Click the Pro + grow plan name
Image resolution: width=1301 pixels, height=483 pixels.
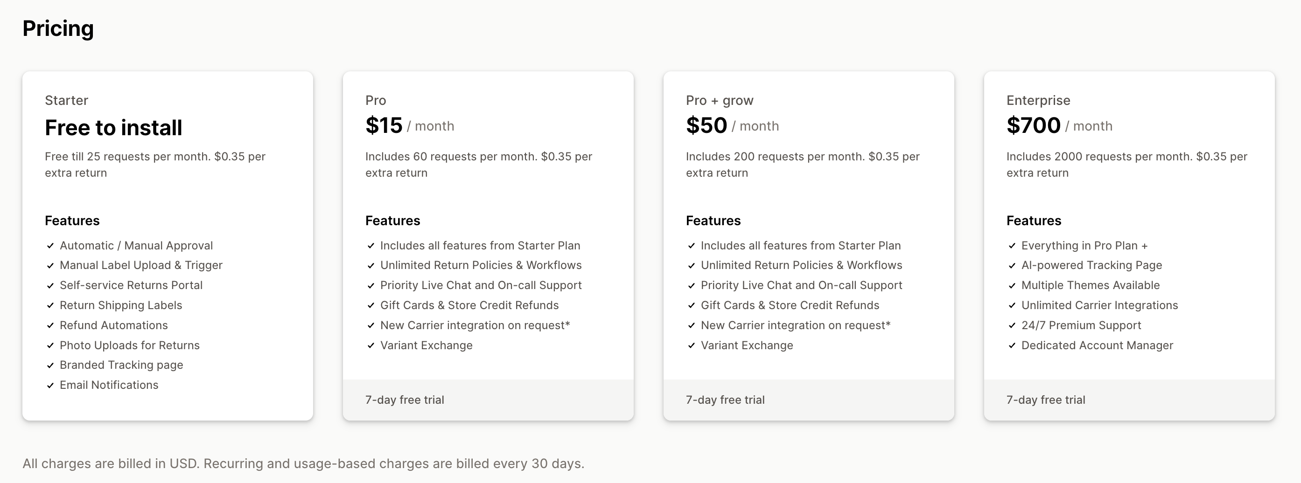coord(719,100)
